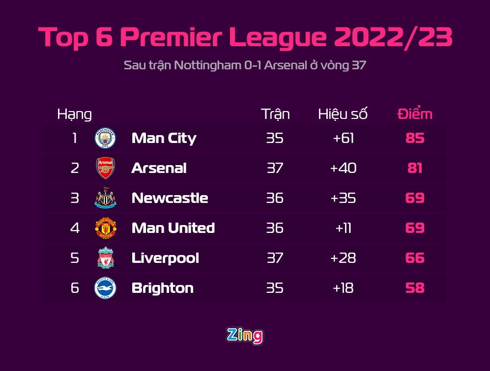Click Man City's 85 points value

pos(415,139)
